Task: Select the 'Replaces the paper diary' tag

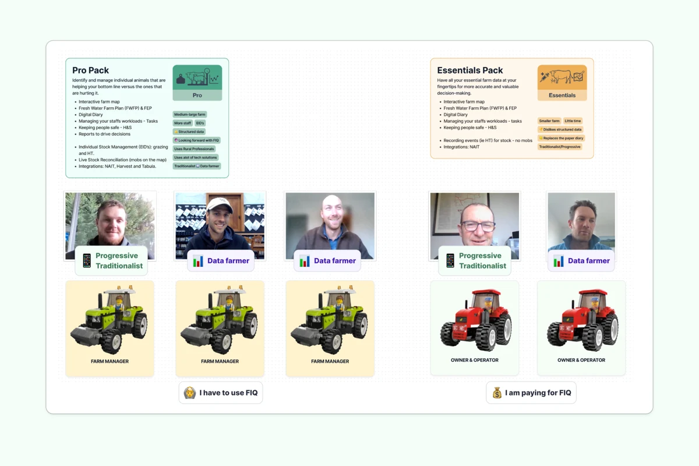Action: pos(561,138)
